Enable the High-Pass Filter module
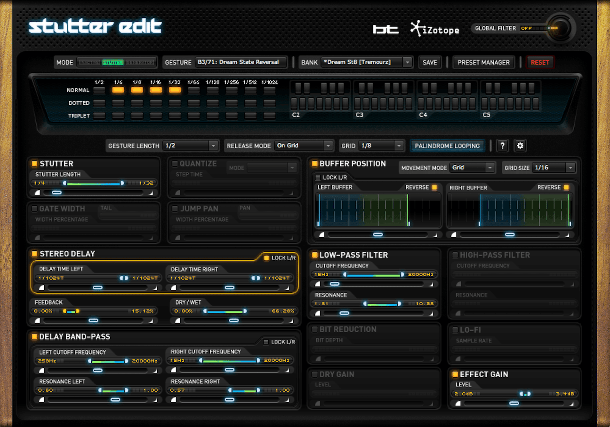Viewport: 610px width, 427px height. click(x=455, y=255)
